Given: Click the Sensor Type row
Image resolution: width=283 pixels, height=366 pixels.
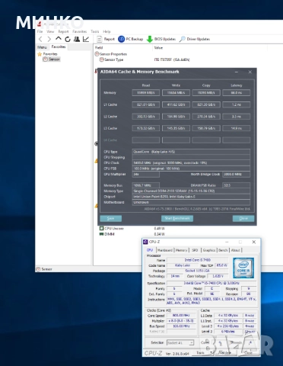Looking at the screenshot, I should (x=111, y=59).
